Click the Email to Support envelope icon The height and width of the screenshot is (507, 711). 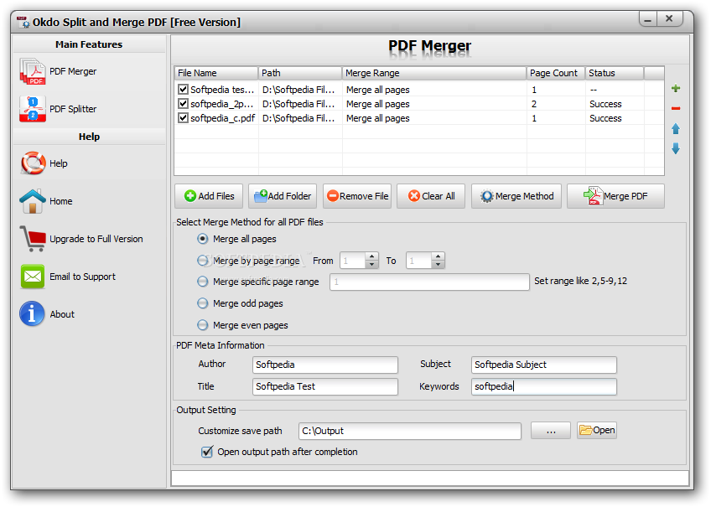tap(32, 277)
